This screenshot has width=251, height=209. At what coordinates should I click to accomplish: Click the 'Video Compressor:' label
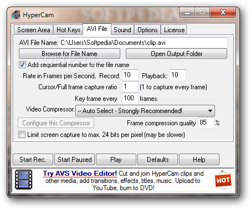click(x=50, y=109)
